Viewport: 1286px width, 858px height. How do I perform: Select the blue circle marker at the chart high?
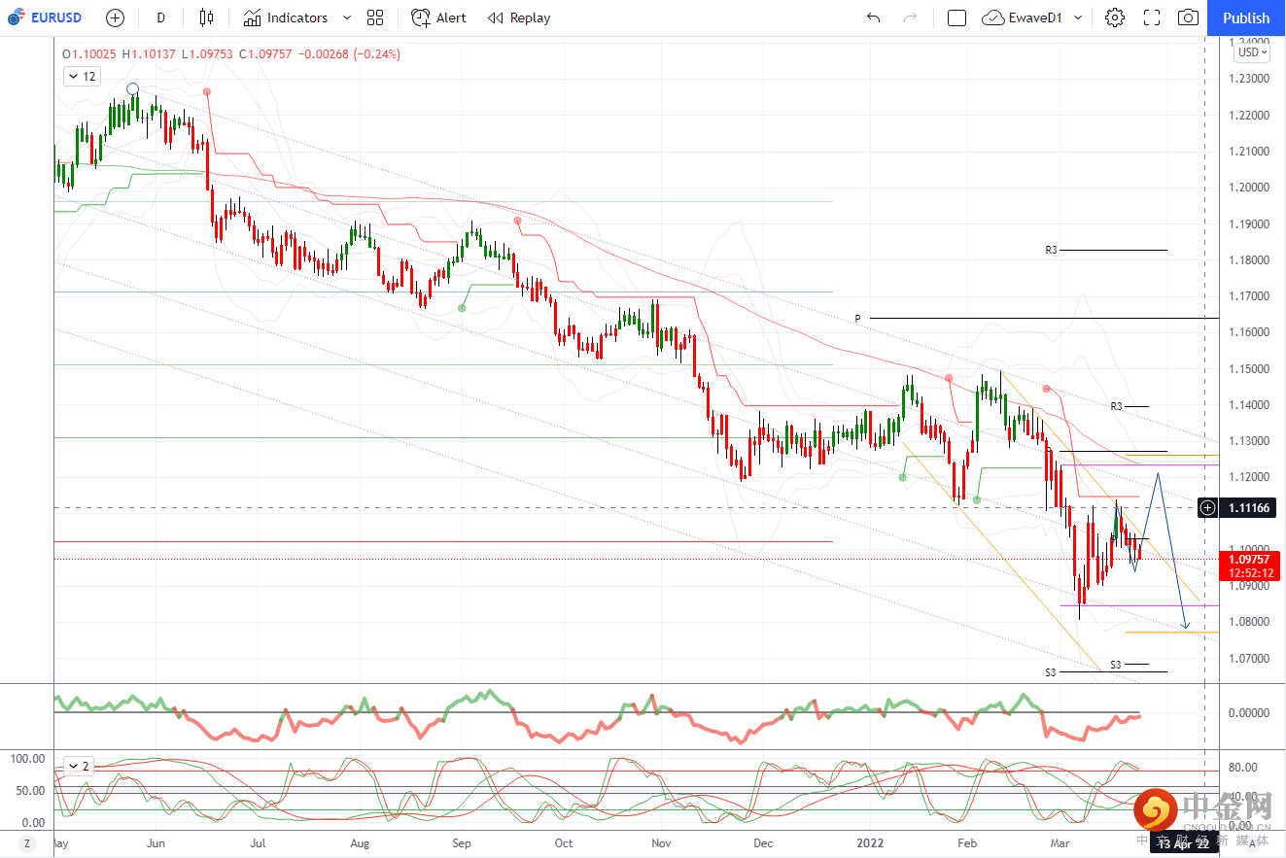coord(133,89)
